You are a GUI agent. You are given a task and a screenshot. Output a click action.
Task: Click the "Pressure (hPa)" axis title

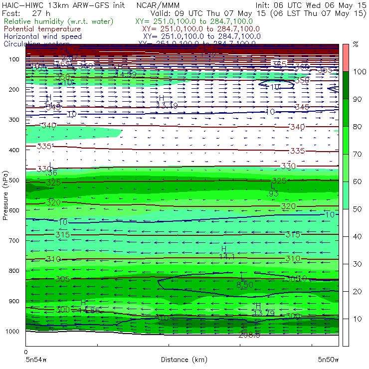coord(5,195)
